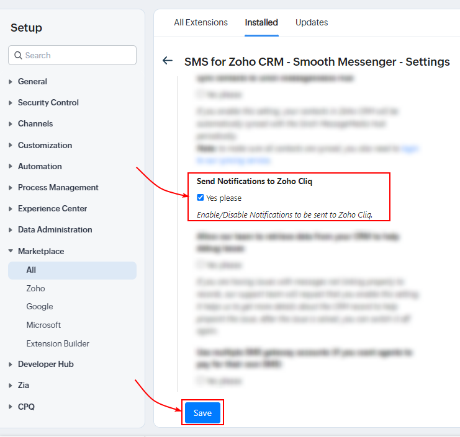Select All under Marketplace

(72, 270)
